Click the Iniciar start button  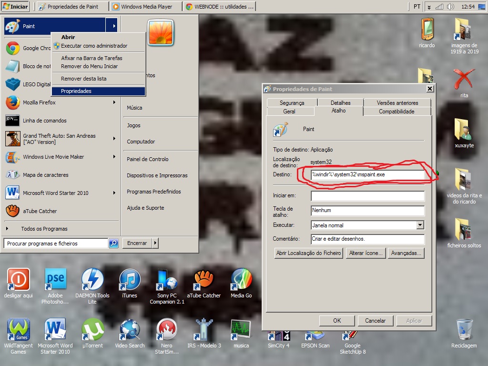click(16, 7)
